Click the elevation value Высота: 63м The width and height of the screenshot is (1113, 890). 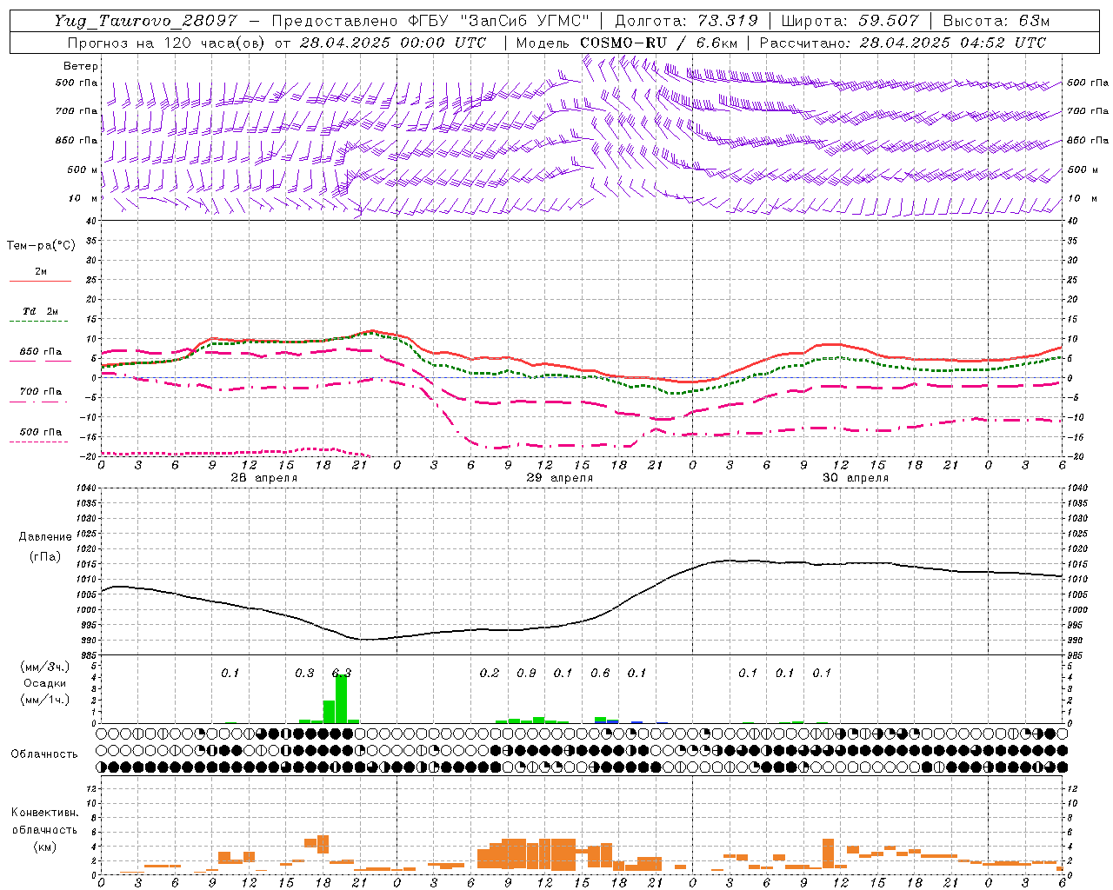pos(996,21)
